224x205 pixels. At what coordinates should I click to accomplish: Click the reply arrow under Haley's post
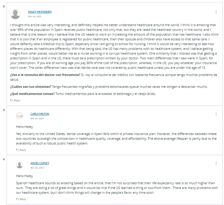pyautogui.click(x=12, y=100)
